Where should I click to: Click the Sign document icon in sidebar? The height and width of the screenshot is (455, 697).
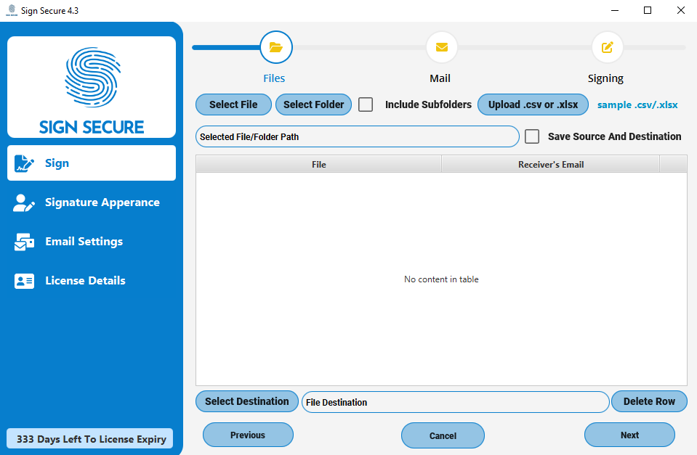click(x=24, y=163)
